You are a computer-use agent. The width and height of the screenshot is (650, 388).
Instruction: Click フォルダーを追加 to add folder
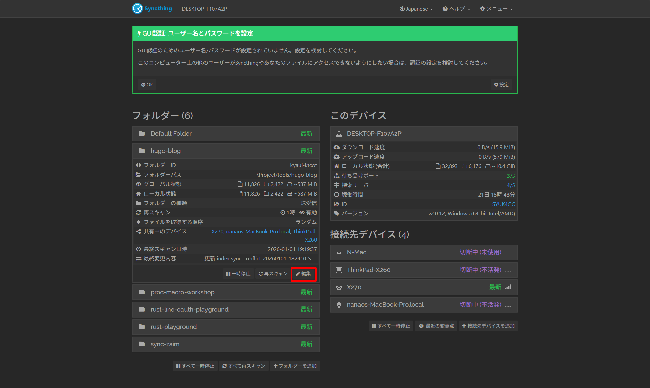295,366
